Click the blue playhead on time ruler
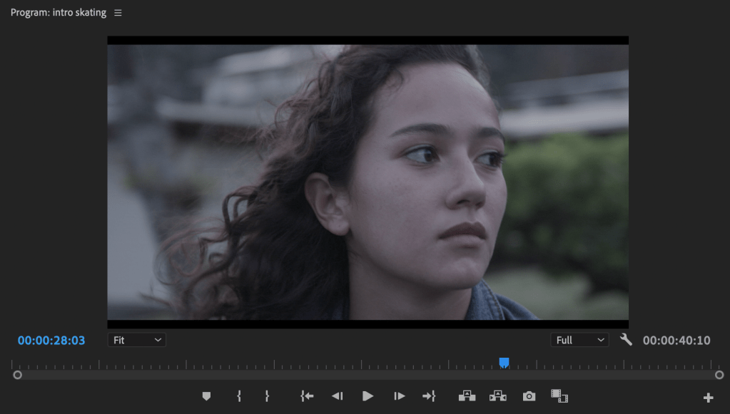Screen dimensions: 730x414 (504, 363)
